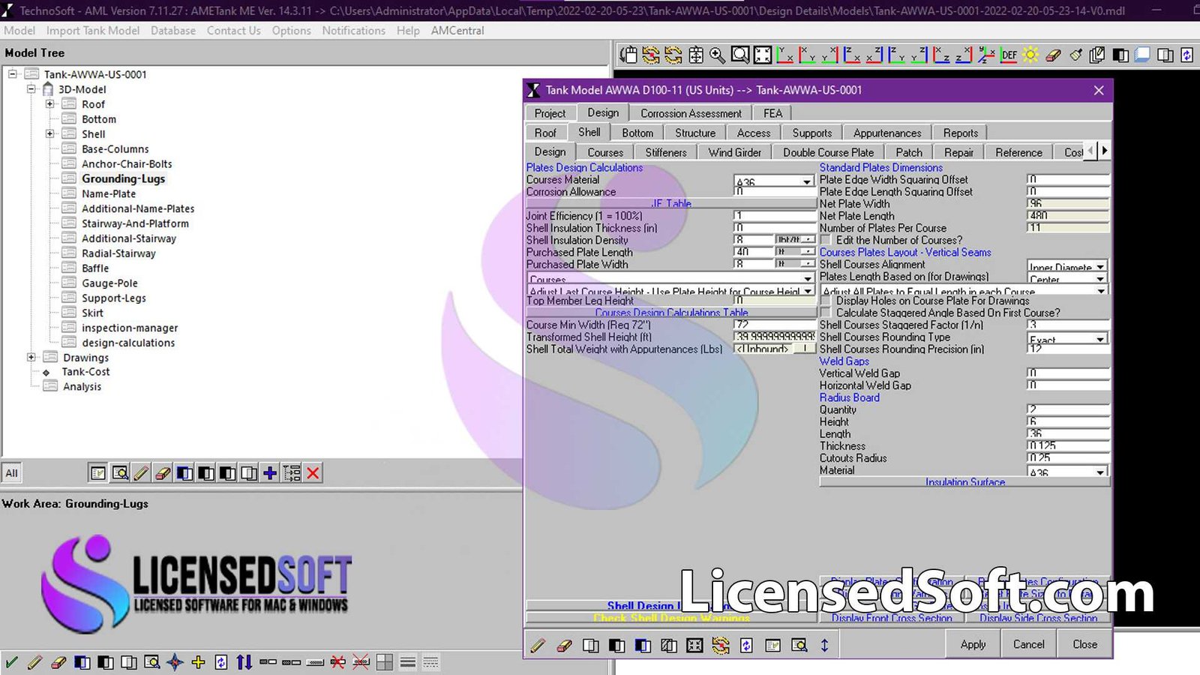Enable Edit the Number of Courses checkbox
The height and width of the screenshot is (675, 1200).
pyautogui.click(x=826, y=240)
